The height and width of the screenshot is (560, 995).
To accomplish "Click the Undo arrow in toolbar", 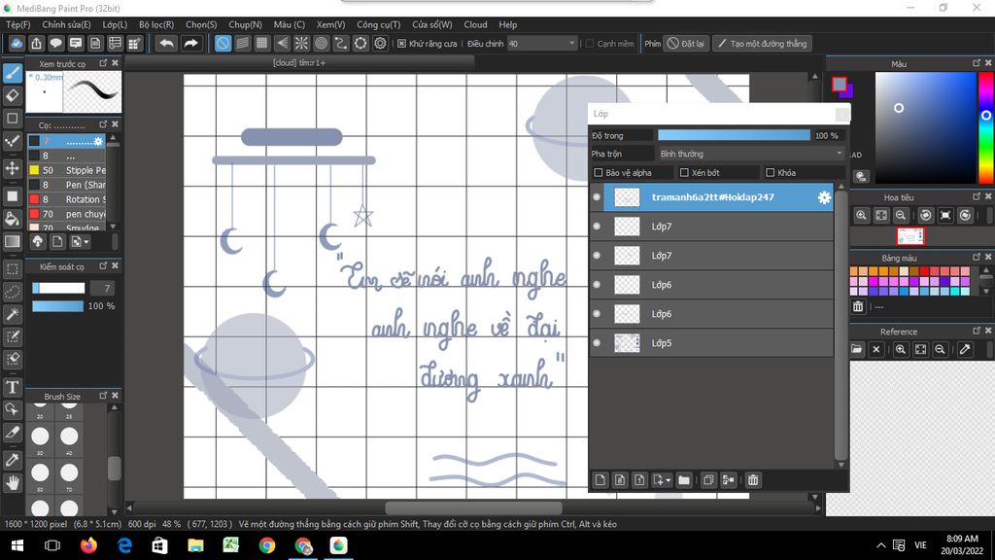I will (167, 44).
